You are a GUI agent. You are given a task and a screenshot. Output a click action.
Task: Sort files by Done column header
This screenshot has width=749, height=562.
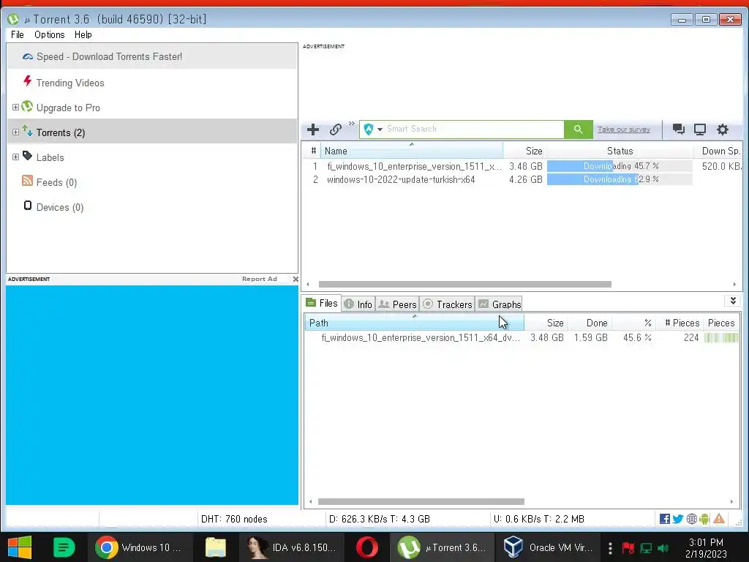click(x=590, y=323)
